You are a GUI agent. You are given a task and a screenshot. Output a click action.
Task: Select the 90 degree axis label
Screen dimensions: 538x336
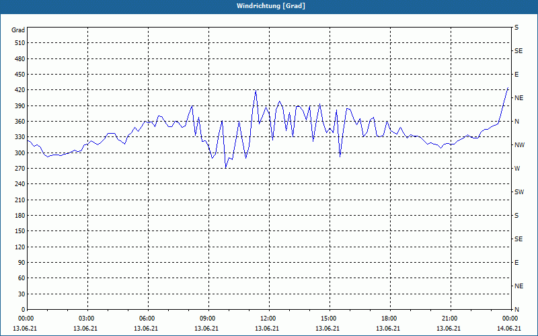tap(22, 263)
